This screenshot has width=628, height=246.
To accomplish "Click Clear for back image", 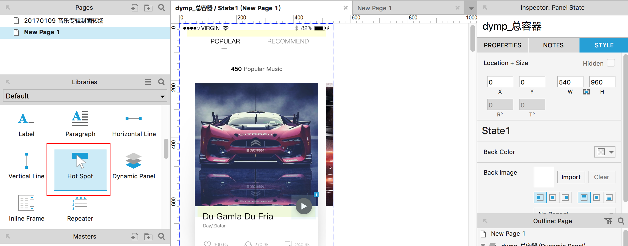I will 601,177.
